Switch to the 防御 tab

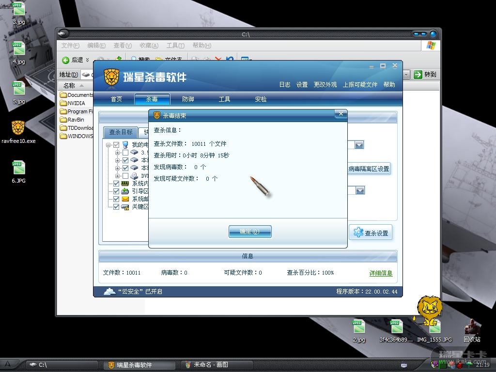coord(188,99)
